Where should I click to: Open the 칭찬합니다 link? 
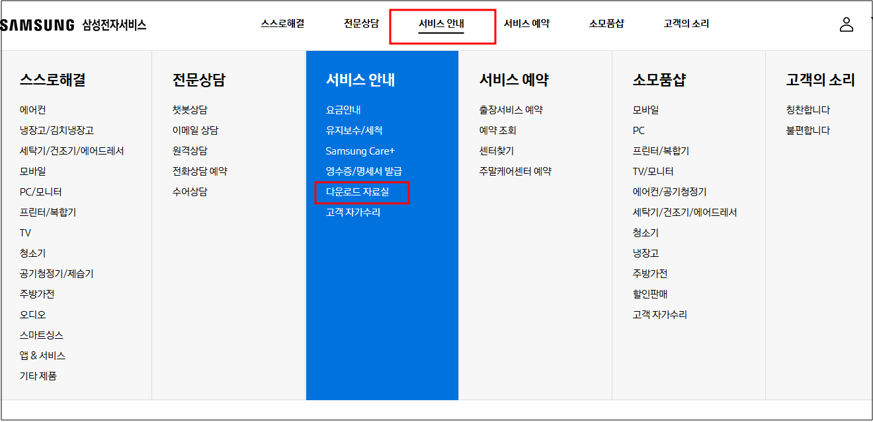coord(808,110)
